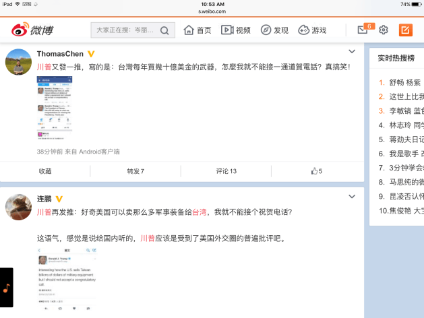
Task: Open the Weibo logo homepage link
Action: tap(32, 30)
